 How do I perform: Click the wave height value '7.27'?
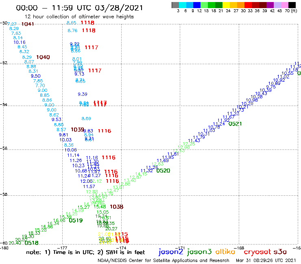[12, 24]
